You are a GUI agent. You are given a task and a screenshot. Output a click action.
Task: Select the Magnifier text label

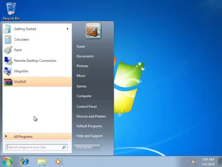[x=21, y=71]
